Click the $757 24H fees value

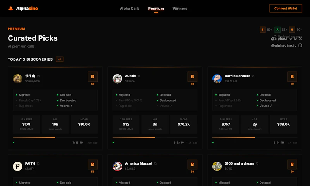coord(226,124)
